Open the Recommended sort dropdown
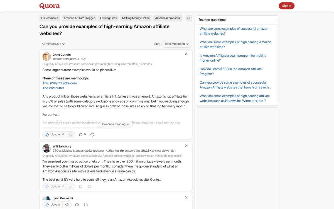334x209 pixels. tap(176, 44)
